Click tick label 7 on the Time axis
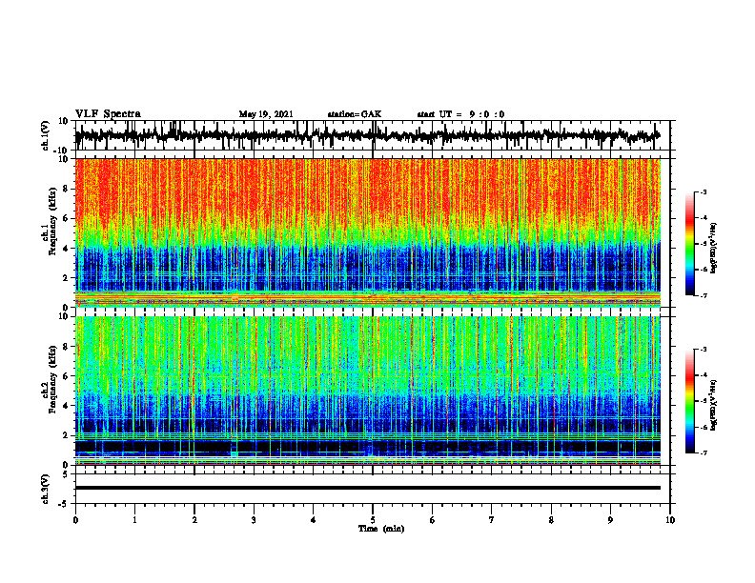The width and height of the screenshot is (755, 583). tap(492, 520)
